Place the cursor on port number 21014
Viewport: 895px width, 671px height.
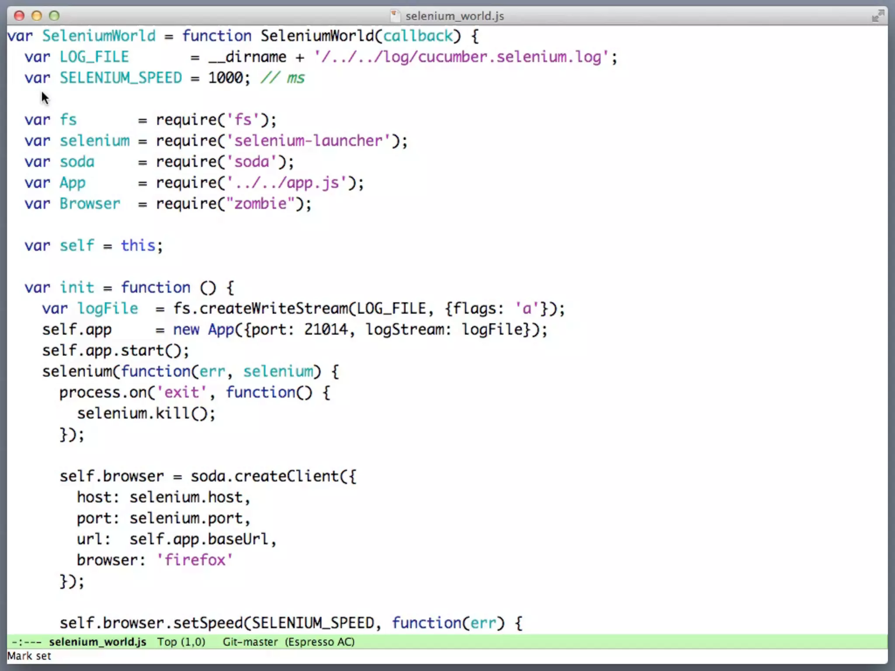click(326, 329)
